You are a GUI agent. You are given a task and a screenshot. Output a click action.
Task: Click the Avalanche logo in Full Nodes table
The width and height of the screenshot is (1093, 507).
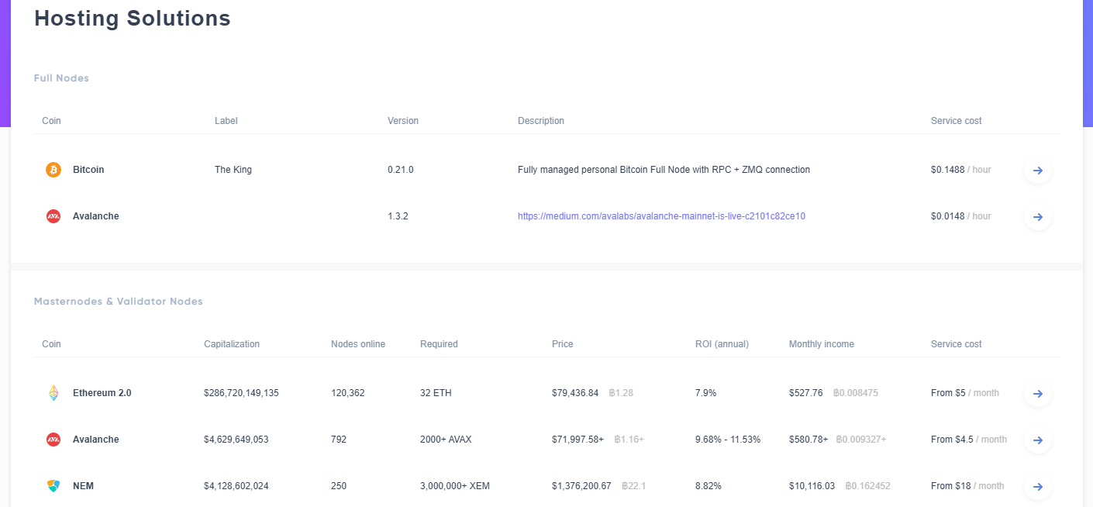click(53, 216)
